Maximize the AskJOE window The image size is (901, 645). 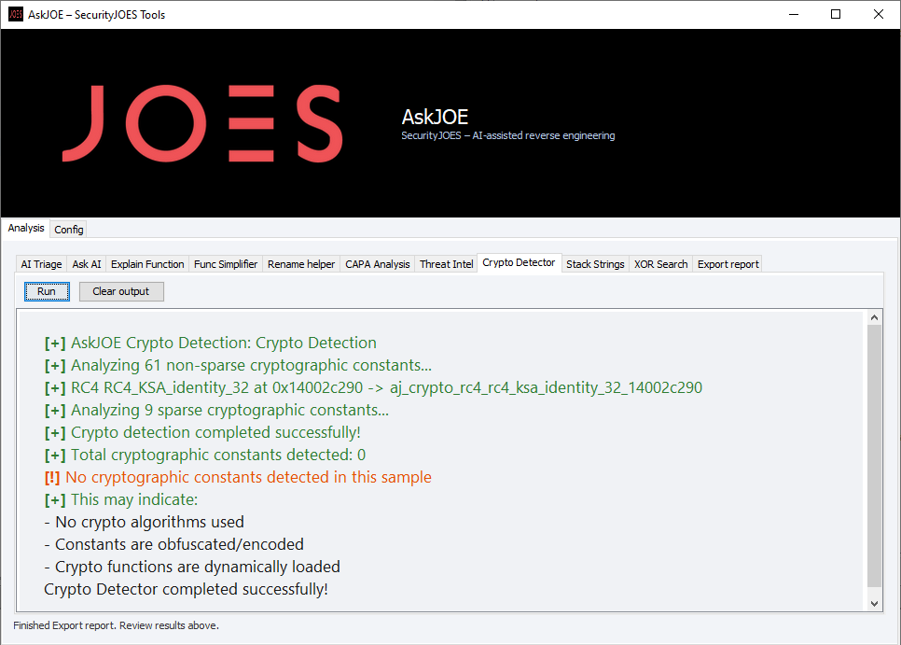pos(836,14)
